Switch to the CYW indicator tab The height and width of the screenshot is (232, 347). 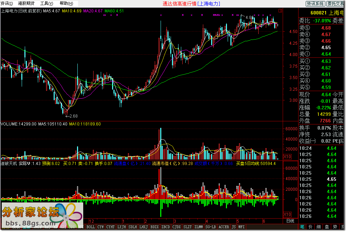click(100, 227)
